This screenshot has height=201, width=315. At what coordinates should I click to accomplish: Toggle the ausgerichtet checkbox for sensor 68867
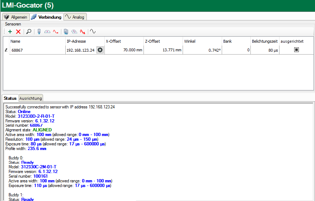pyautogui.click(x=296, y=50)
